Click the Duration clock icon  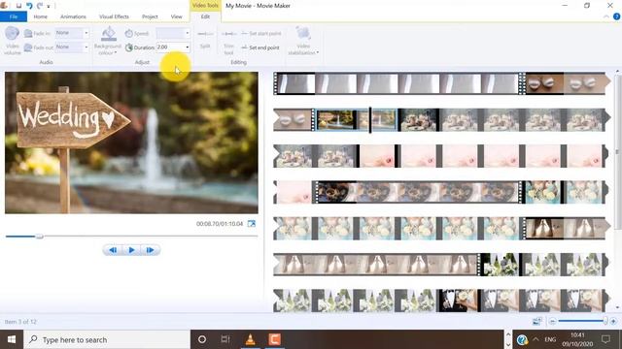tap(129, 48)
